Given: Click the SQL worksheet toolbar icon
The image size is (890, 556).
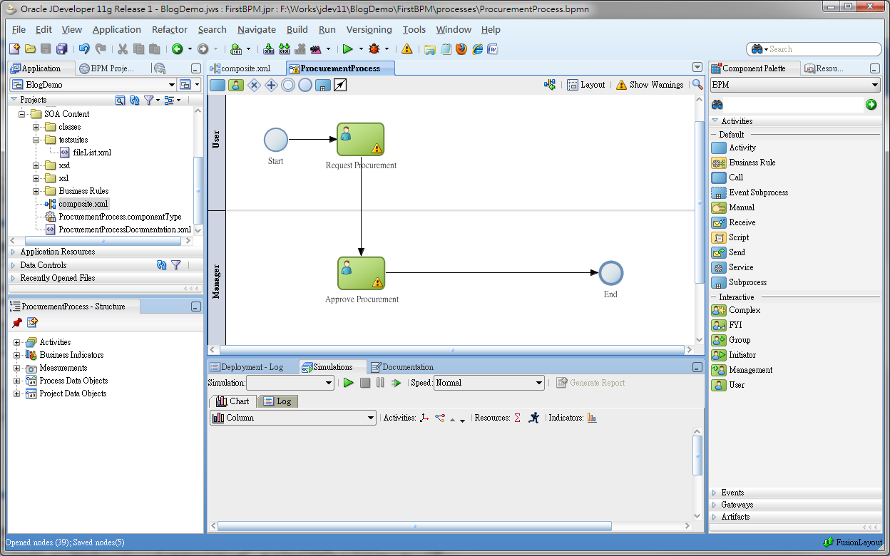Looking at the screenshot, I should point(237,49).
